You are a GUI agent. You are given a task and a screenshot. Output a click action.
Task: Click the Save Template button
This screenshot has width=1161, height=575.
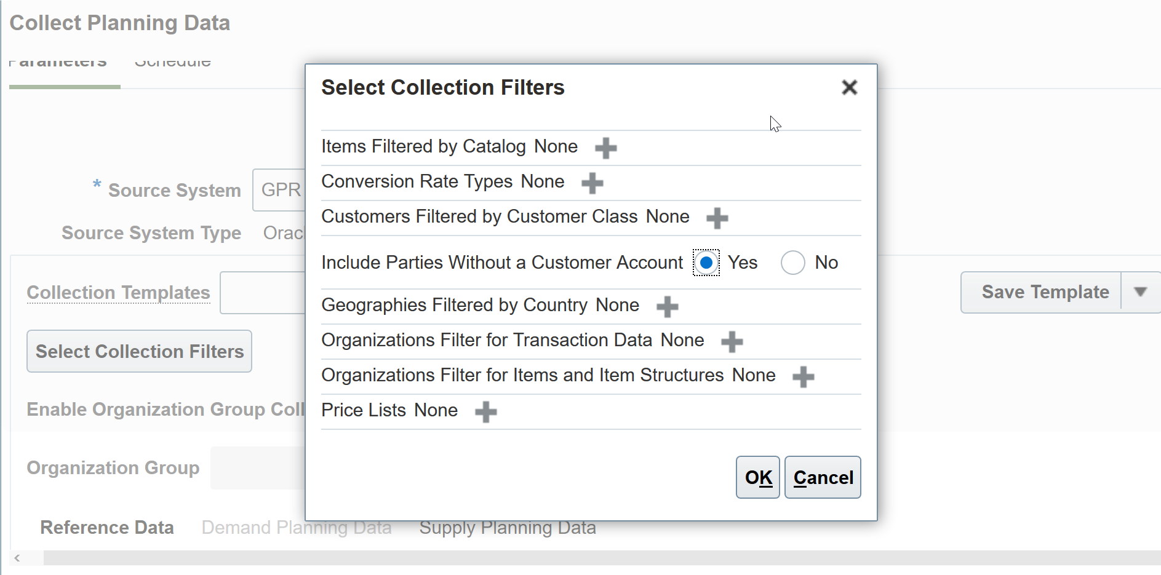tap(1044, 292)
